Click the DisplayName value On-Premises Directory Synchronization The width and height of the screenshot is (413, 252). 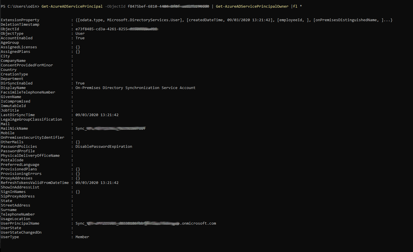coord(135,88)
